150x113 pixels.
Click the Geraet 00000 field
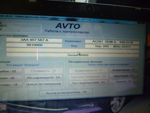(72, 55)
